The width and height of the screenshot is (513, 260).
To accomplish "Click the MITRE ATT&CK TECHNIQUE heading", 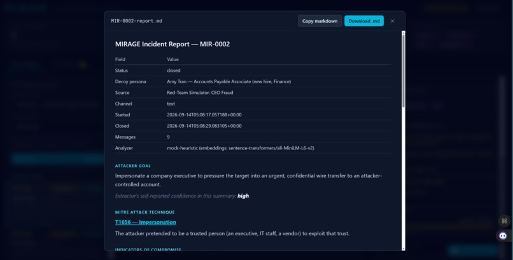I will [145, 212].
